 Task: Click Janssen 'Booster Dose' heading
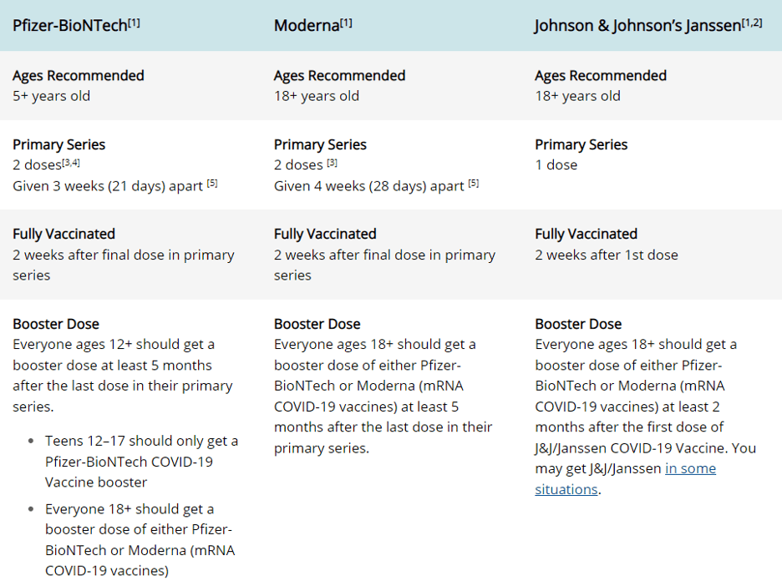pos(578,324)
